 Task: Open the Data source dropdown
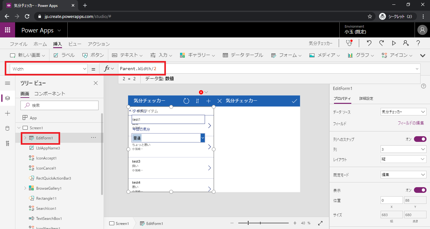point(403,112)
